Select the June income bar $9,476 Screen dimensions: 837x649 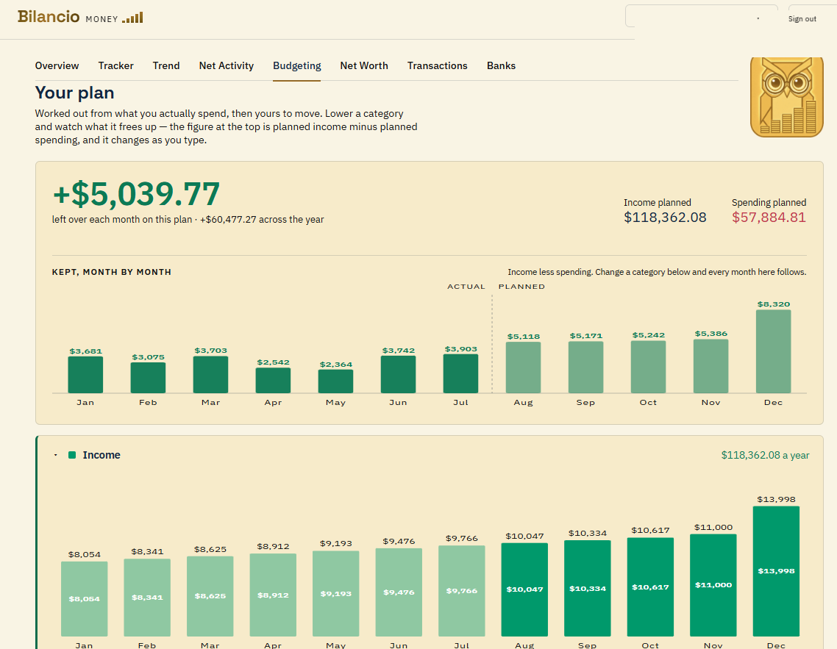(399, 592)
